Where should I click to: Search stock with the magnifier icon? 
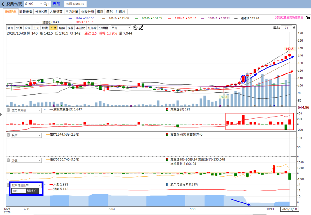point(45,4)
